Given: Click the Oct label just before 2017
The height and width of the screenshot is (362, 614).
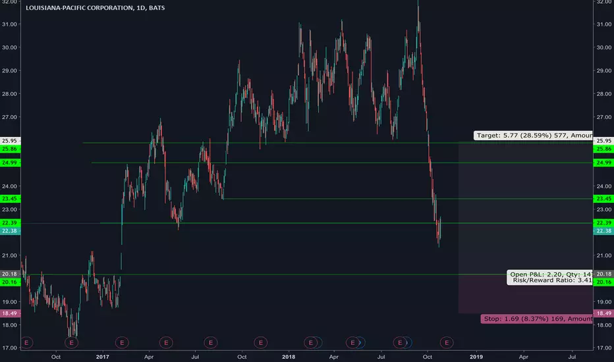Looking at the screenshot, I should [56, 357].
